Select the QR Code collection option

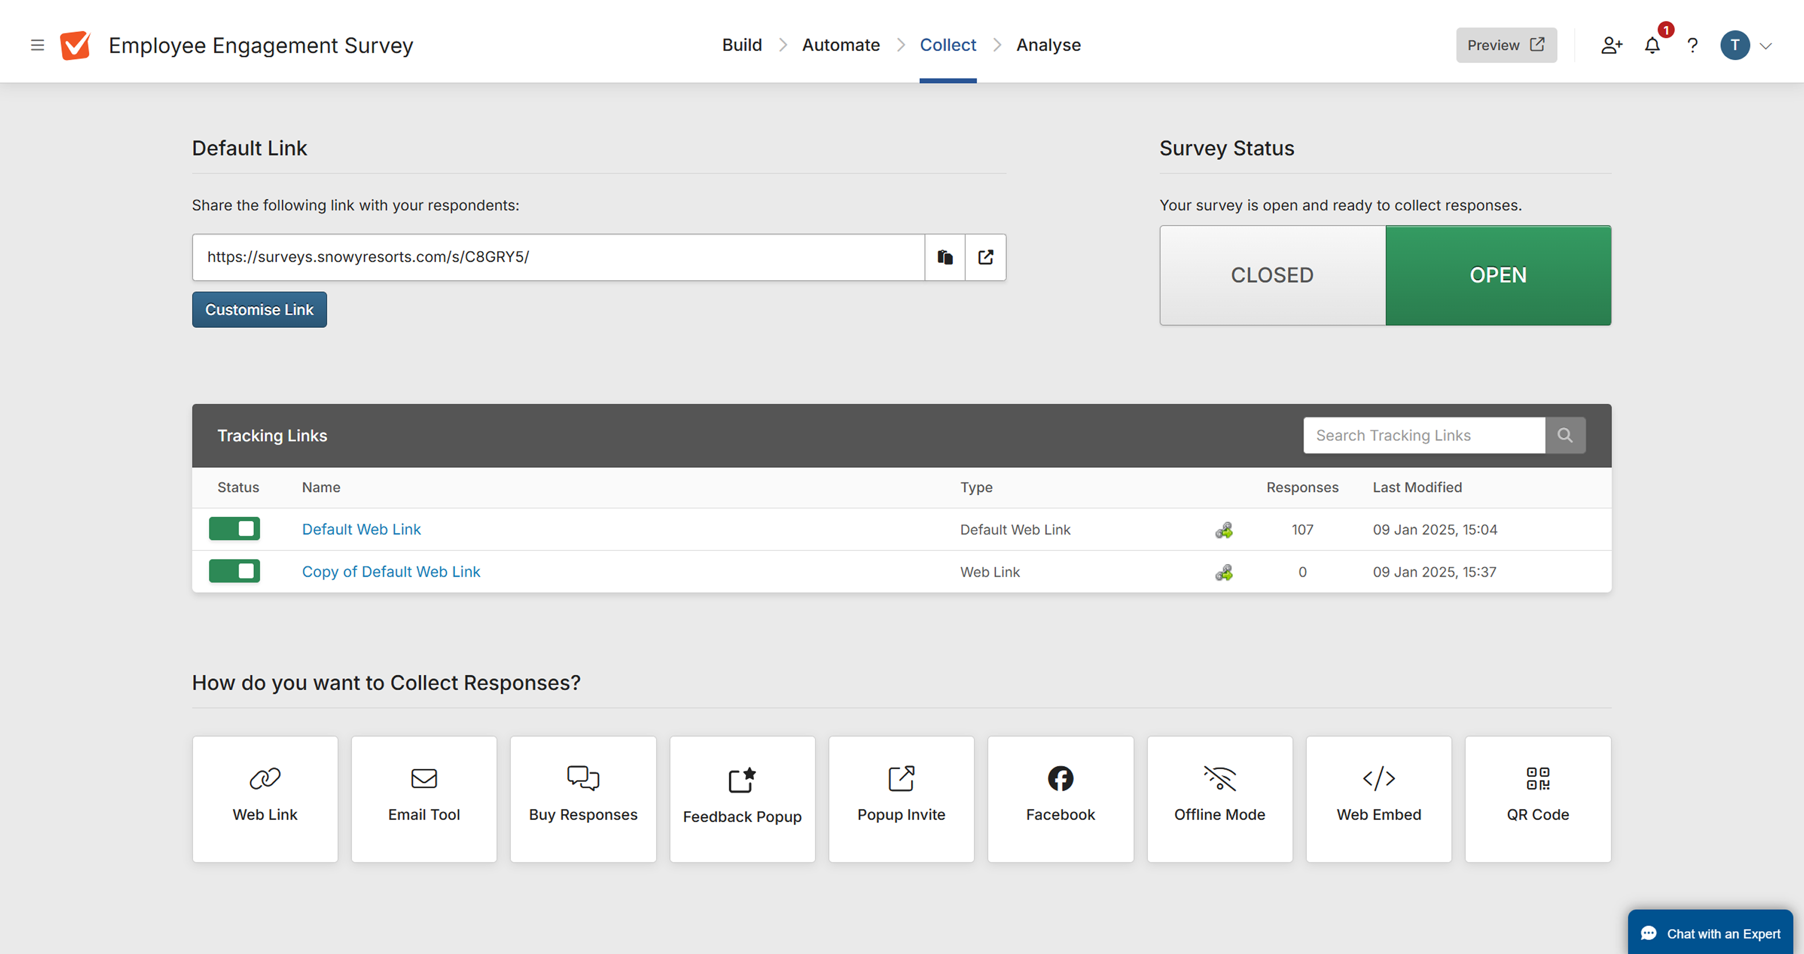click(1537, 799)
